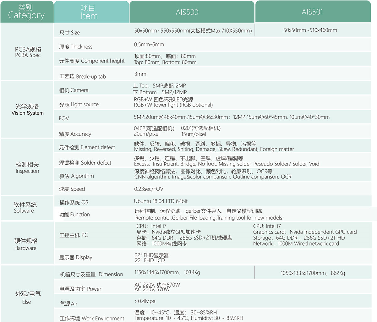Image resolution: width=377 pixels, height=322 pixels.
Task: Select the Display item label
Action: pos(76,258)
